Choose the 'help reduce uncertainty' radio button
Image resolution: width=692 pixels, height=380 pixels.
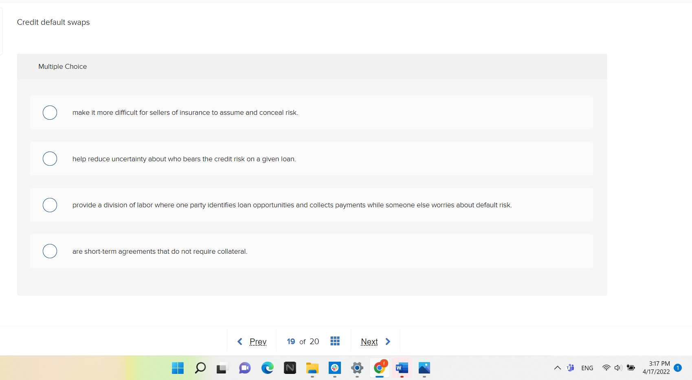coord(50,158)
